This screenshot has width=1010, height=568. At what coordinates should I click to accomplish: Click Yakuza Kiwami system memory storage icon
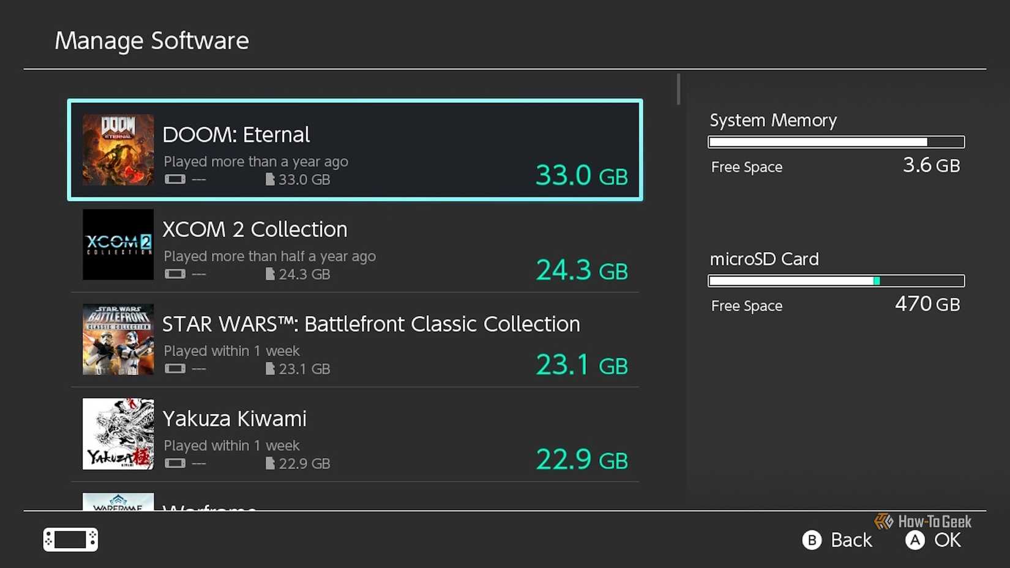point(175,463)
